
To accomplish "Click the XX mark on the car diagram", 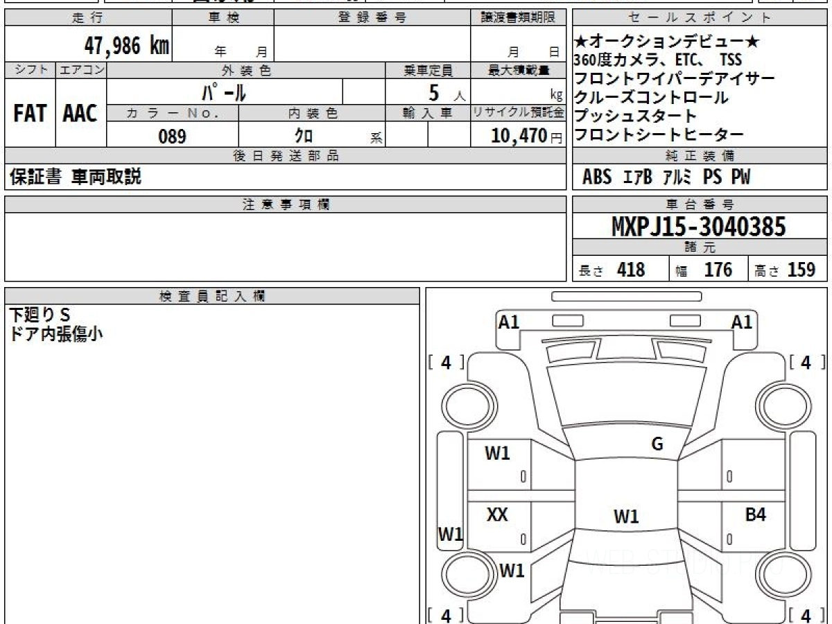I will 497,515.
